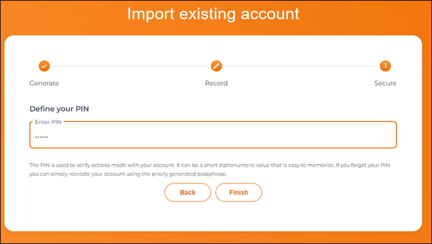Click the "Enter PIN" floating field label
Screen dimensions: 432x244
(x=48, y=122)
